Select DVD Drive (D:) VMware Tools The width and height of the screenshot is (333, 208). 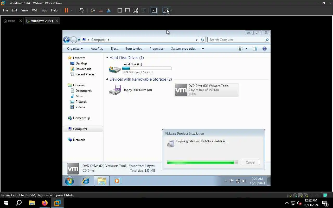pos(206,90)
